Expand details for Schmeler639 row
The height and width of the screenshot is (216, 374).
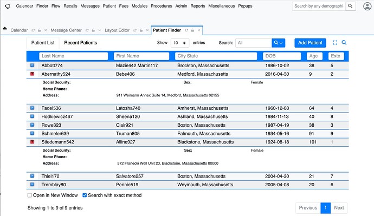pyautogui.click(x=32, y=133)
